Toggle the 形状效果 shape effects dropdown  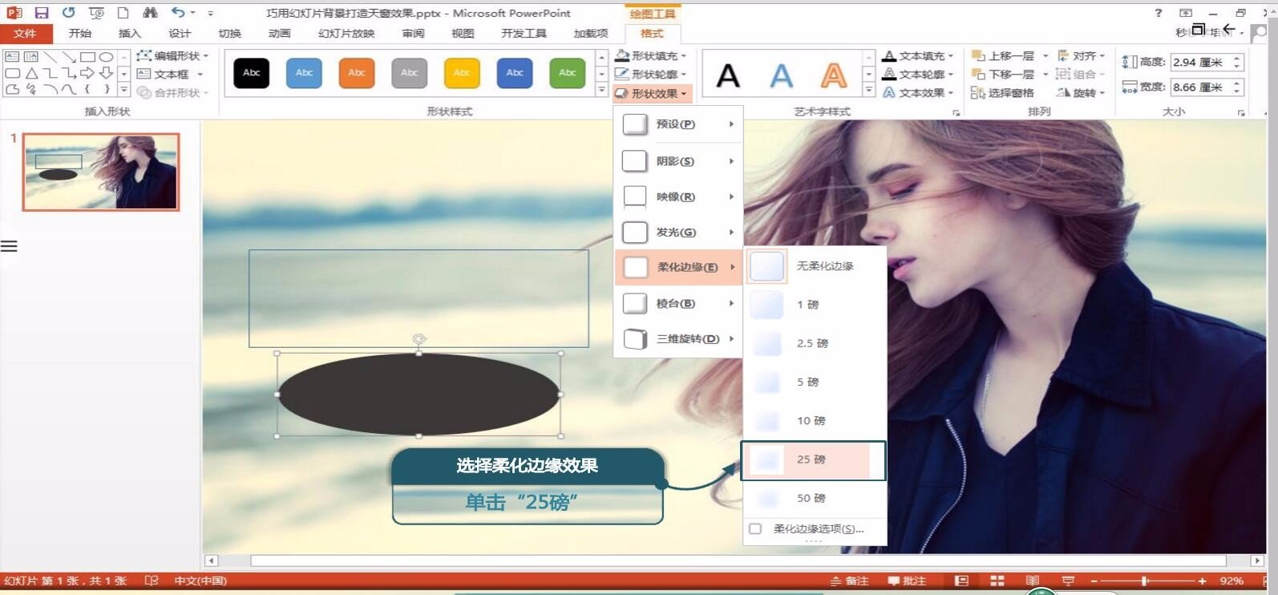(651, 93)
